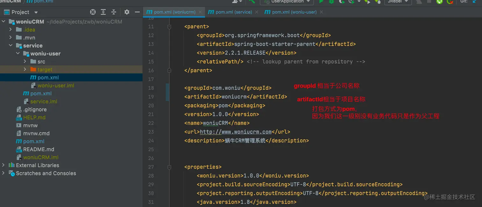Click Build project hammer icon
The image size is (482, 207).
[x=252, y=2]
